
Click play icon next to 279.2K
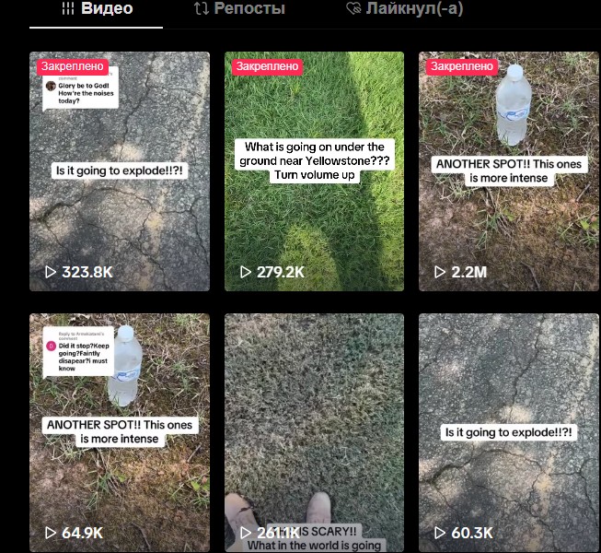click(246, 272)
